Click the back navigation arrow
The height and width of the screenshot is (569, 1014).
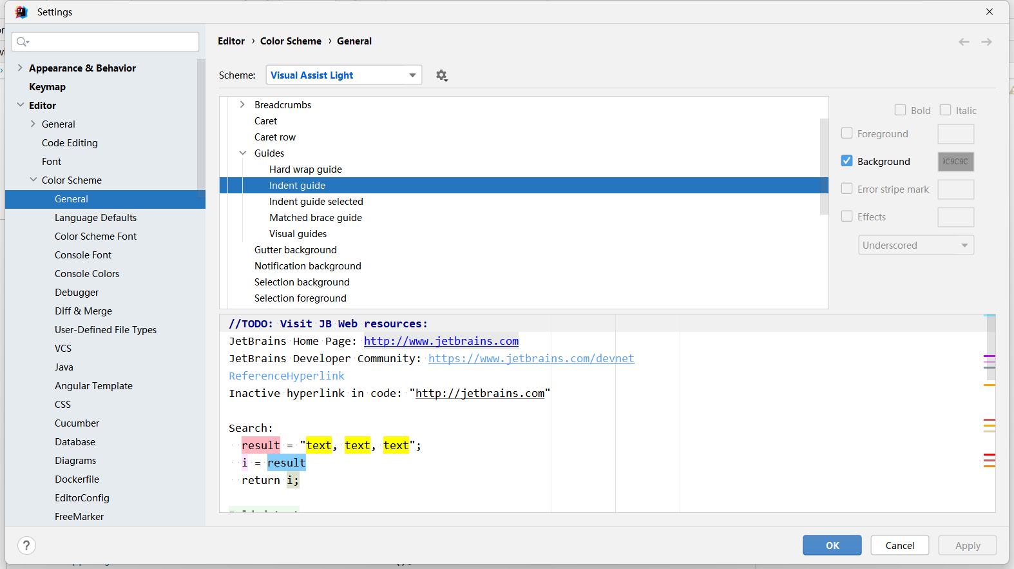click(x=964, y=42)
